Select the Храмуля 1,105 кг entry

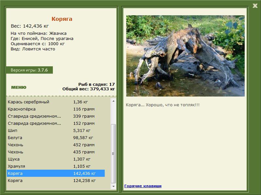click(x=56, y=166)
